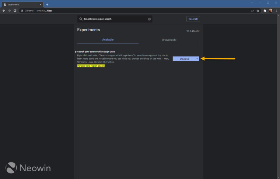Click the Reset all button
Screen dimensions: 280x179
click(x=193, y=19)
